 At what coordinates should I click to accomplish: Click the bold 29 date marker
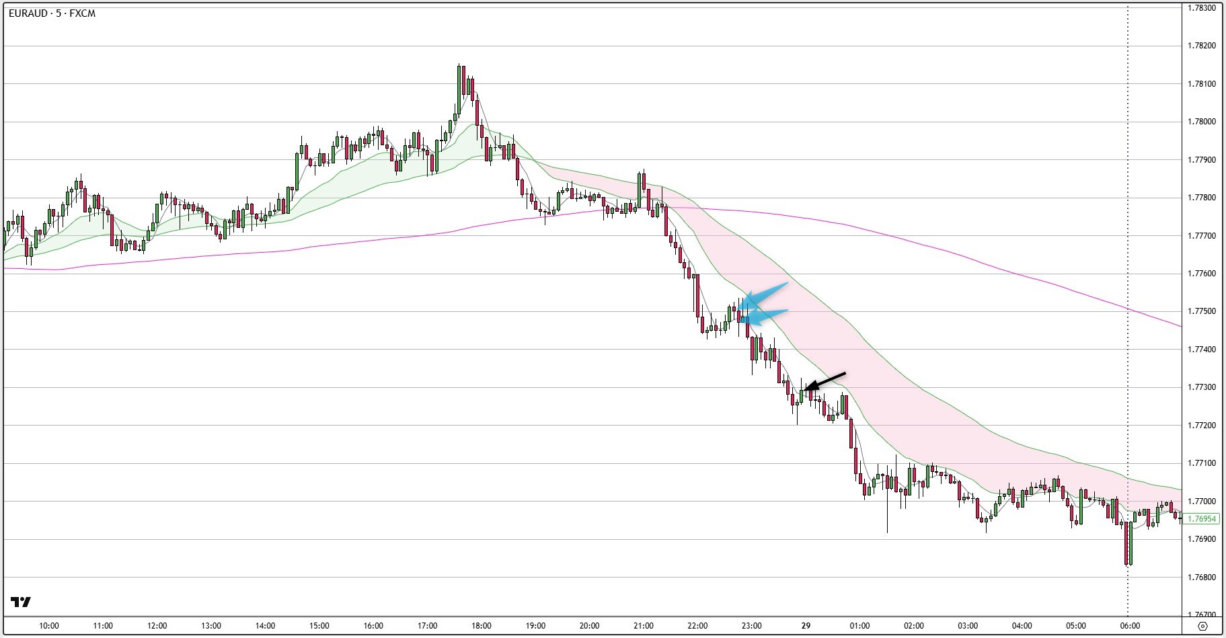(x=806, y=626)
